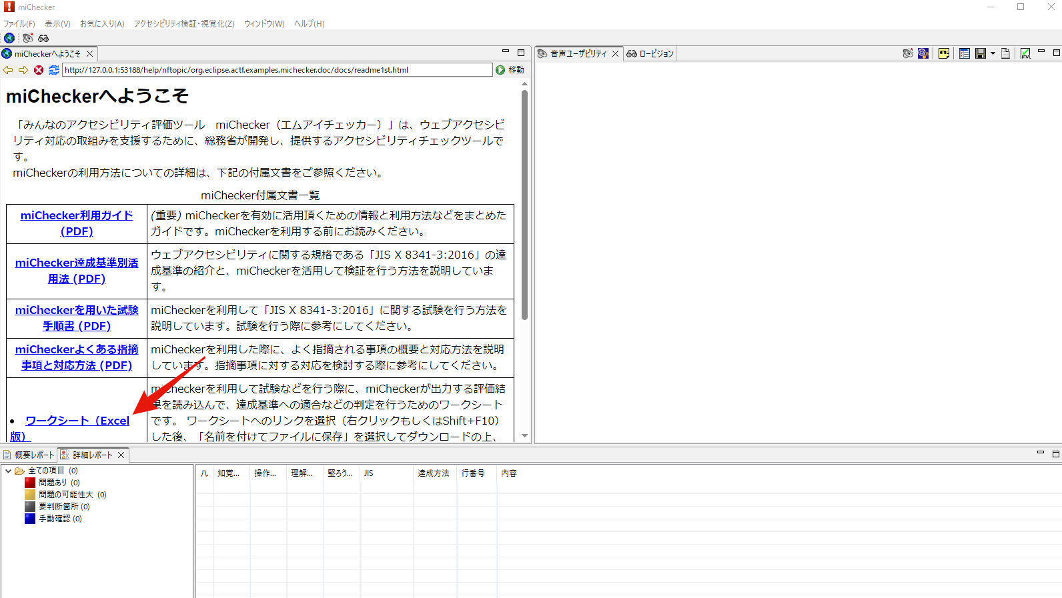Open the アクセシビリティ検証・視覚化(Z) menu
The image size is (1062, 598).
[x=184, y=24]
